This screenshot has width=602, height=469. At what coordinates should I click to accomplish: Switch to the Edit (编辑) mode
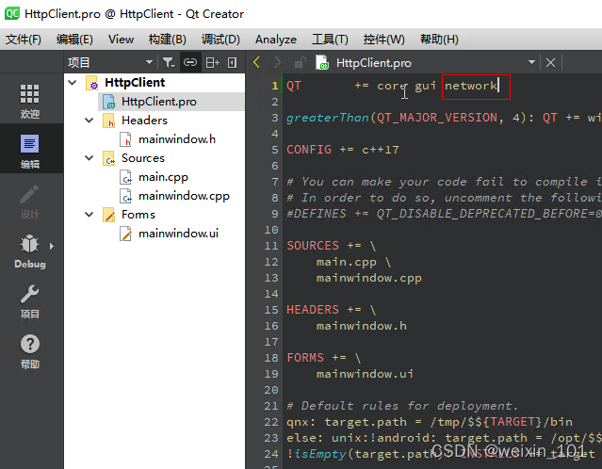[29, 152]
